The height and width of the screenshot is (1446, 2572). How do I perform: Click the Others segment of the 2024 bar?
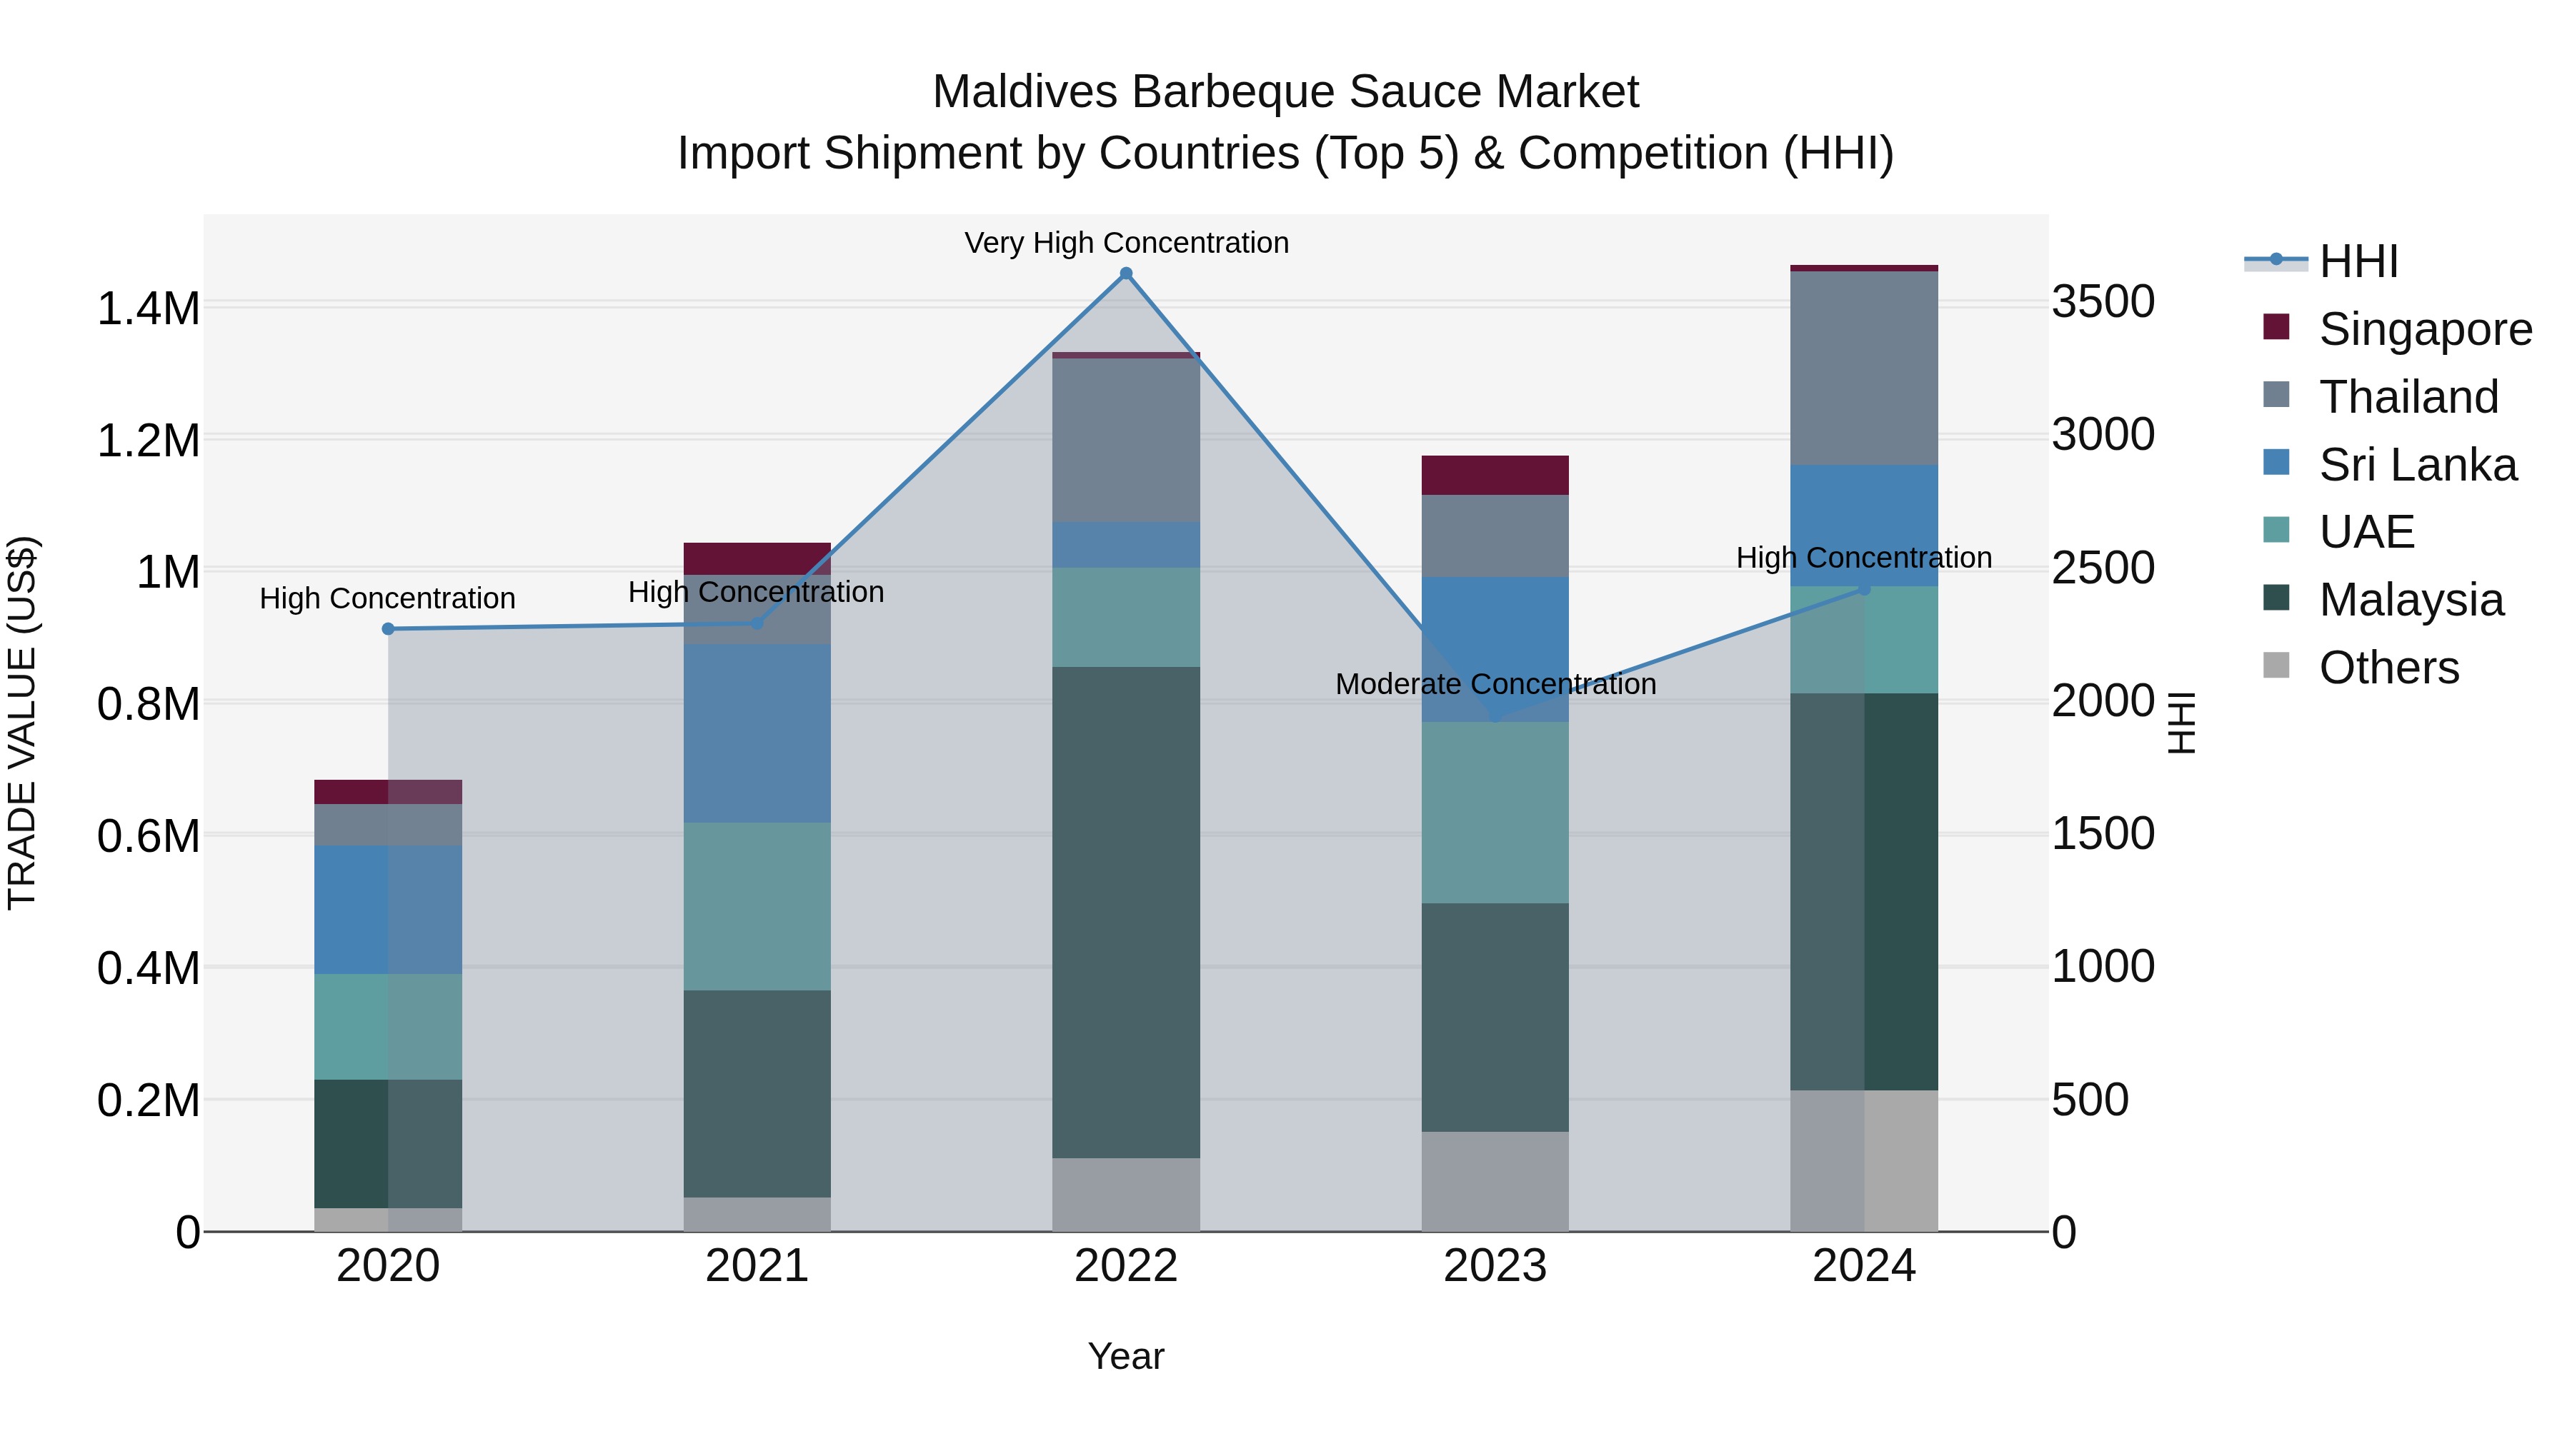coord(1864,1162)
